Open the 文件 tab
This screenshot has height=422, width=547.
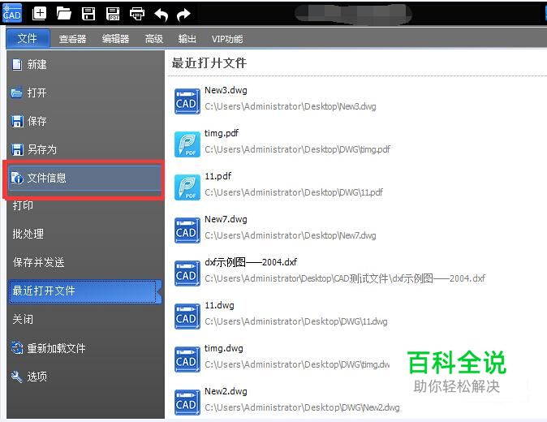click(x=28, y=38)
